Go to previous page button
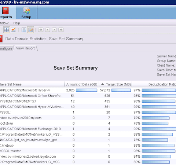 coord(48,30)
